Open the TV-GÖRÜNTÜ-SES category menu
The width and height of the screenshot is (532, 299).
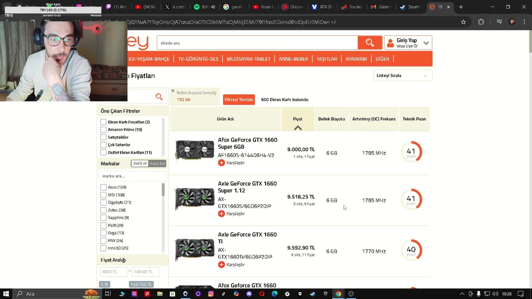198,59
